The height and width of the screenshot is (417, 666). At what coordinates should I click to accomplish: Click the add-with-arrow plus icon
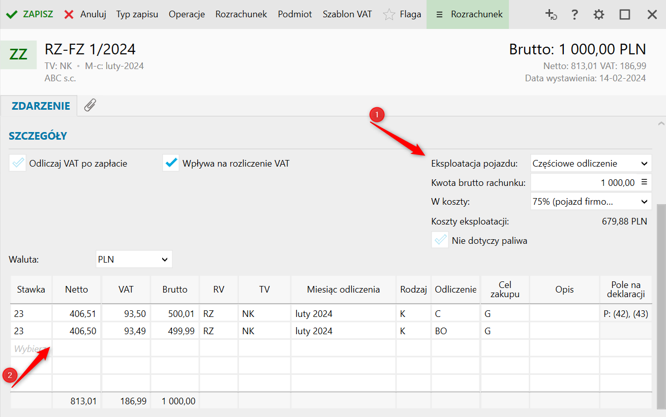[551, 14]
